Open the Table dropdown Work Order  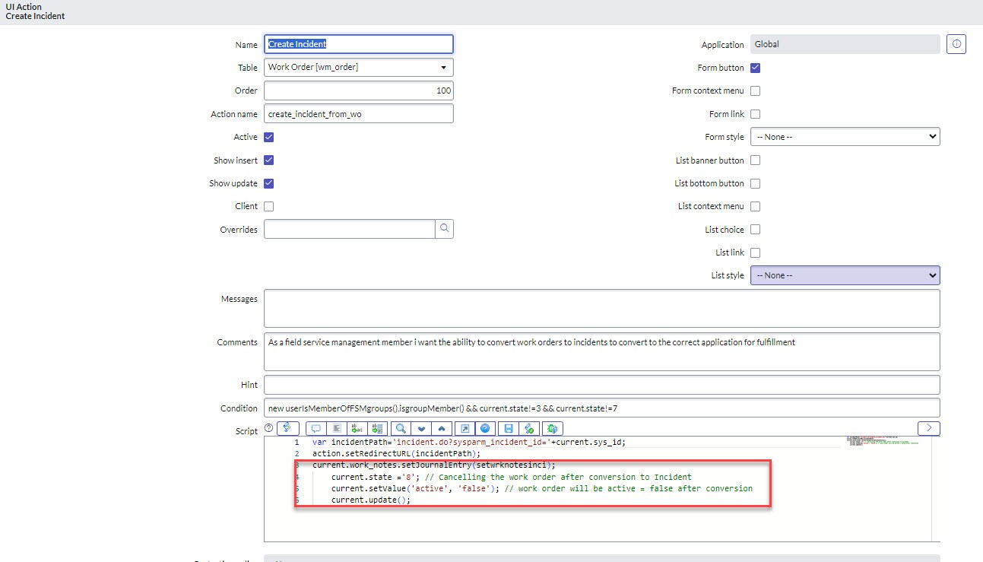359,68
